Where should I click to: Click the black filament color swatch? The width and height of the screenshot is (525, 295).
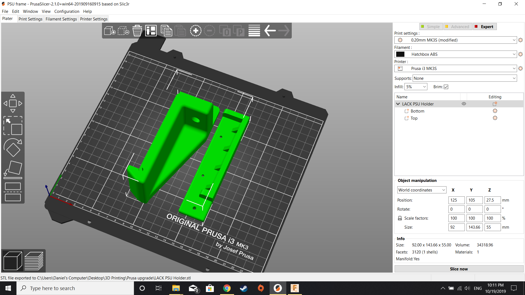tap(400, 54)
